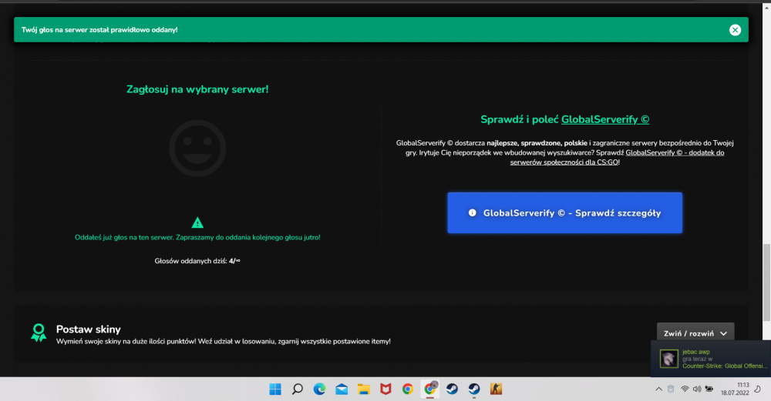Open Microsoft Edge from taskbar
771x401 pixels.
click(320, 389)
